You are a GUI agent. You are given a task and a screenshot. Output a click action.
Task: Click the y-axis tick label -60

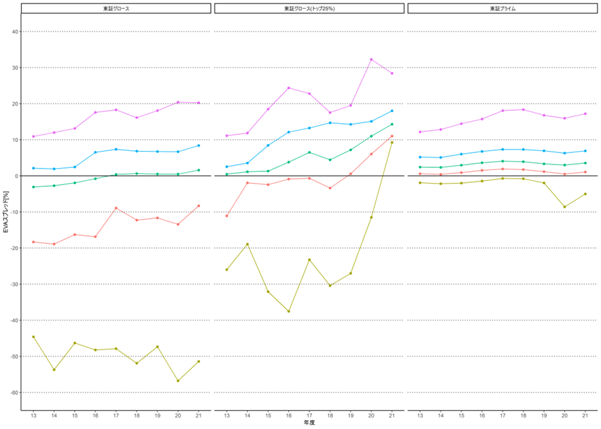pos(13,392)
